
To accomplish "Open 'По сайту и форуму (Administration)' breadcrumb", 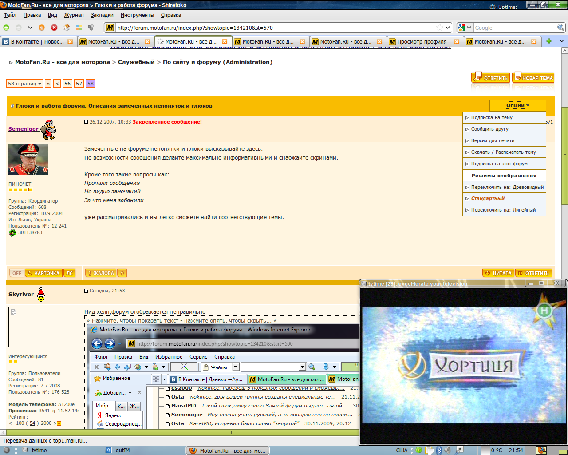I will (217, 62).
